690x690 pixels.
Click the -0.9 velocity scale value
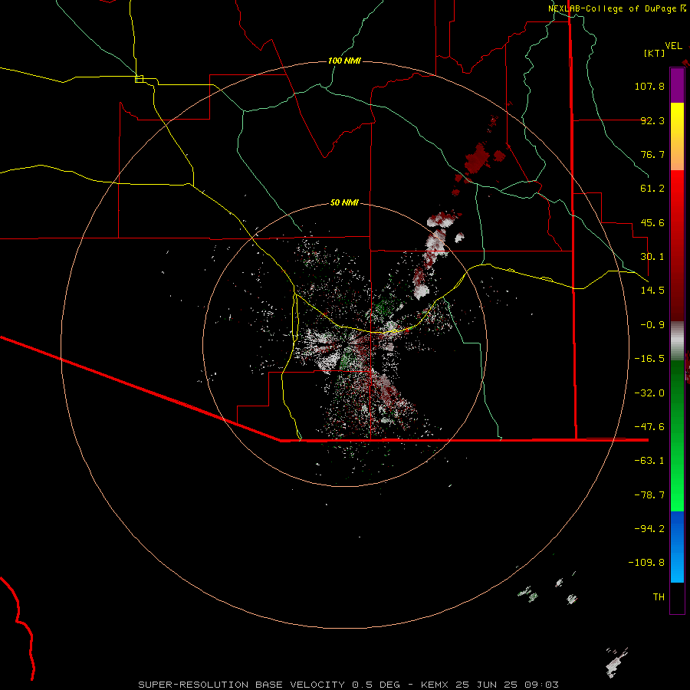[652, 325]
